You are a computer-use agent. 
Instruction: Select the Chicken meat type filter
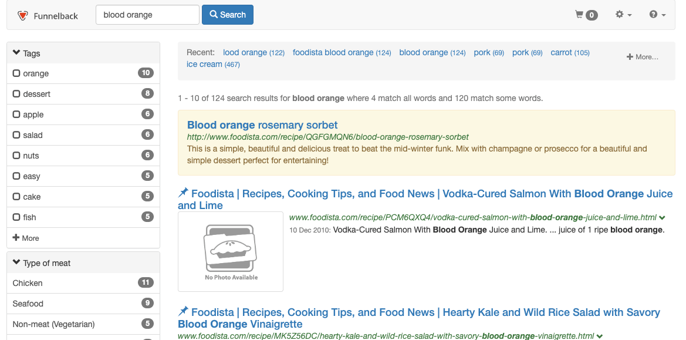[x=28, y=283]
